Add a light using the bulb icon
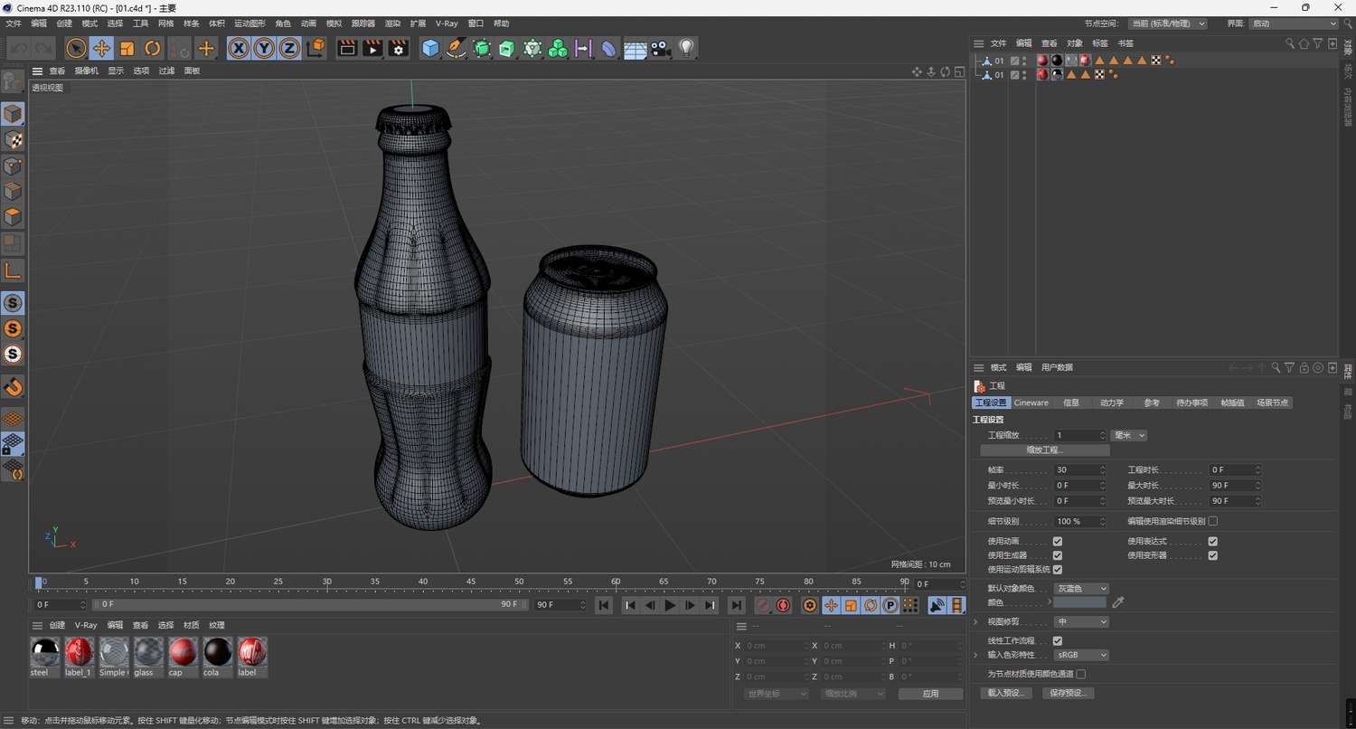 click(686, 49)
